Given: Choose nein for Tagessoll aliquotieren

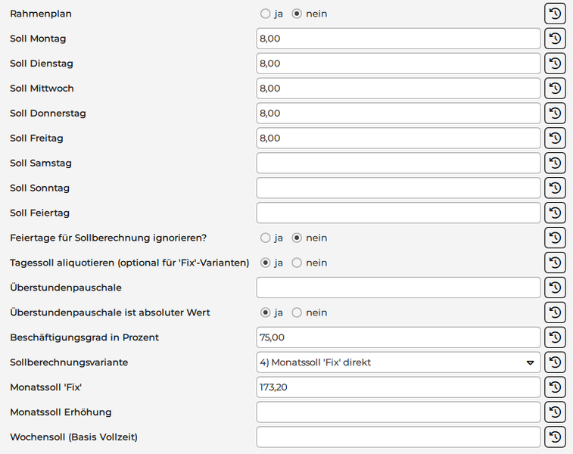Looking at the screenshot, I should tap(297, 263).
